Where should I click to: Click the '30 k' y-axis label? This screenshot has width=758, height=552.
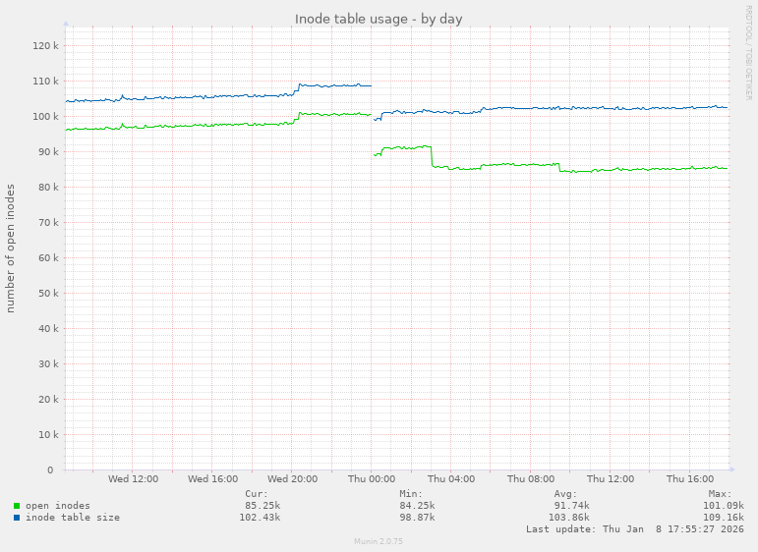(x=48, y=363)
